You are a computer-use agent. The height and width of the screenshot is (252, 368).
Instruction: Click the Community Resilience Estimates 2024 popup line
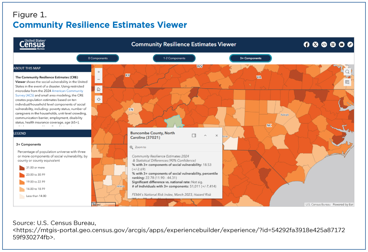click(x=160, y=156)
